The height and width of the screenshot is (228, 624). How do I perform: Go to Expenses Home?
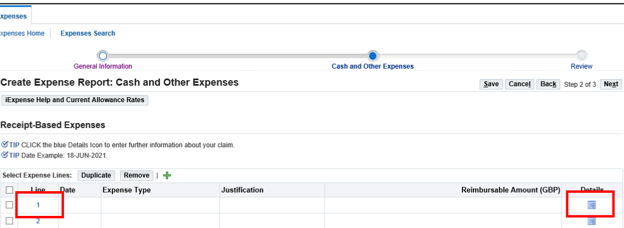tap(22, 34)
